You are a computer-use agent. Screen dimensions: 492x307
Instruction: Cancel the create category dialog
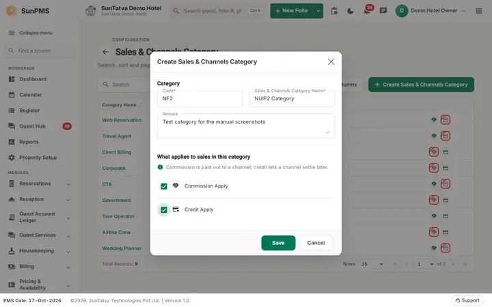click(316, 243)
